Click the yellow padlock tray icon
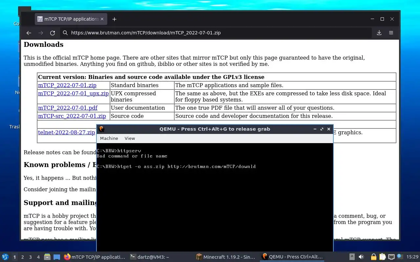 (x=373, y=257)
